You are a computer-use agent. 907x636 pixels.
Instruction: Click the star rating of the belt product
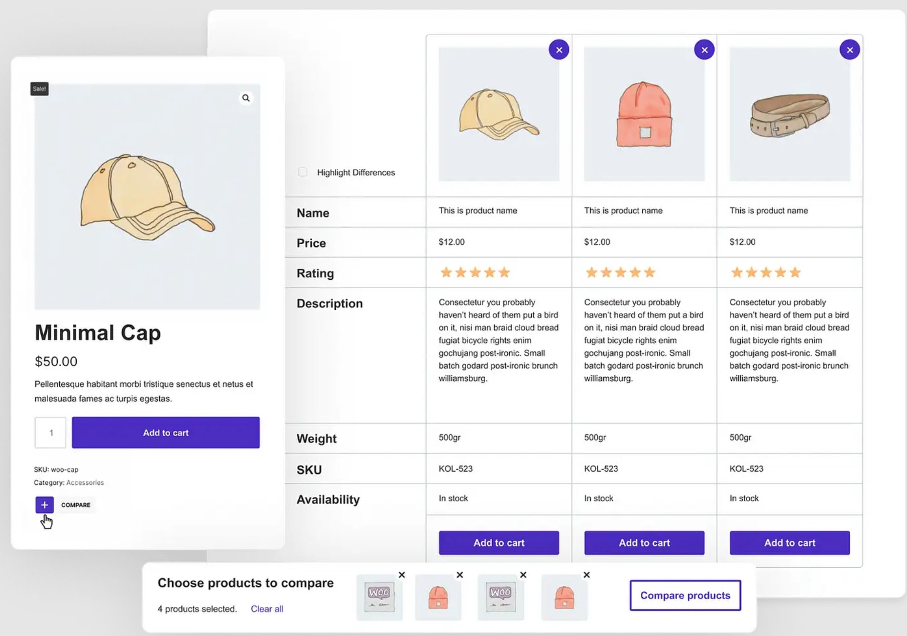pyautogui.click(x=765, y=272)
